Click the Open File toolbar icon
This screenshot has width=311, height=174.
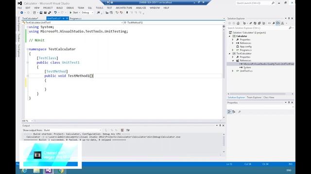pyautogui.click(x=41, y=13)
